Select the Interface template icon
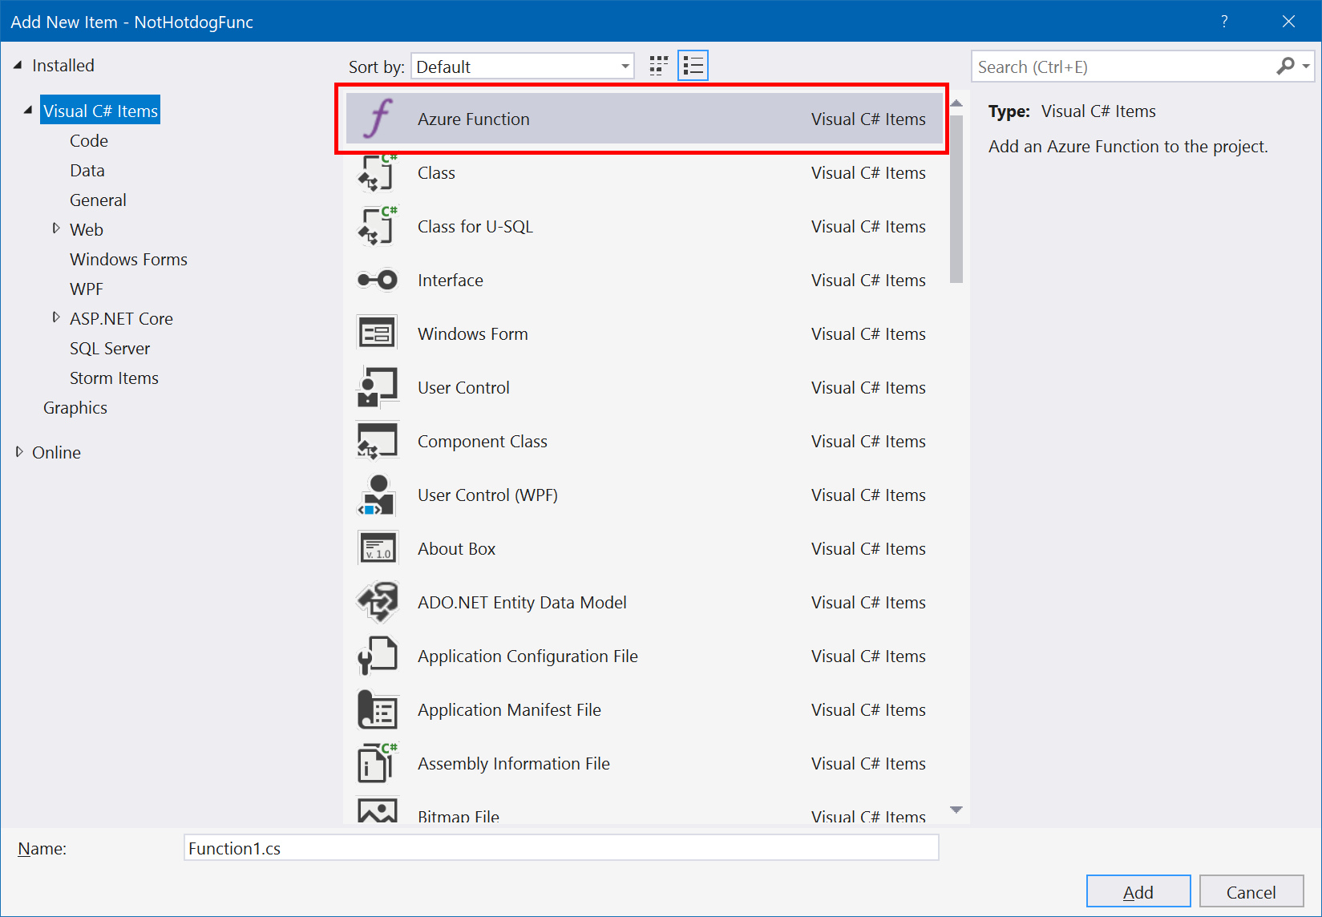The width and height of the screenshot is (1322, 917). [x=377, y=280]
